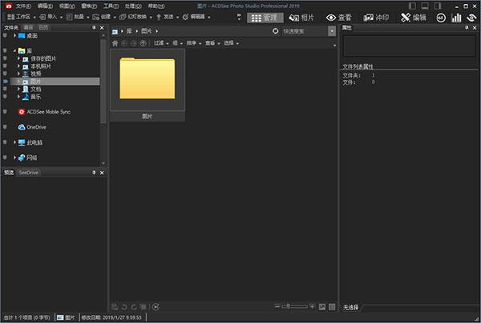Click the thumbnail zoom slider
Screen dimensions: 481x323
(294, 306)
